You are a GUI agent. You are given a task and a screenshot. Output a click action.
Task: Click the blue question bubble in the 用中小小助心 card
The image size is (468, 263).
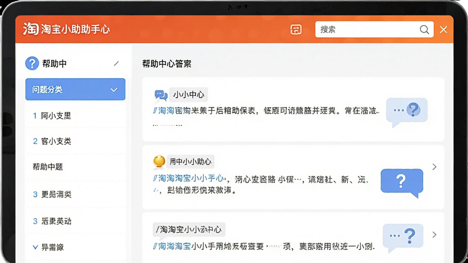[x=402, y=183]
